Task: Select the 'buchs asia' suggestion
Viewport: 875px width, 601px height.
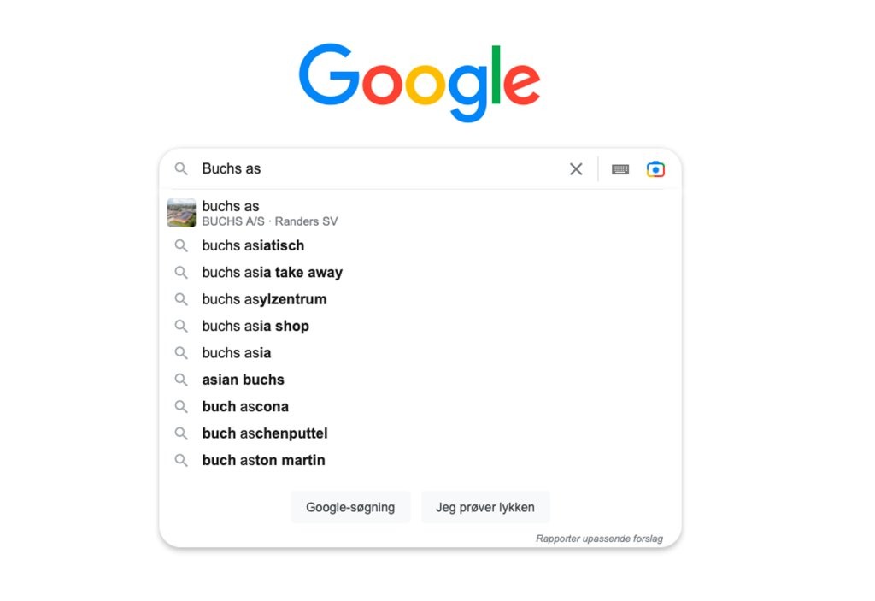Action: point(236,352)
